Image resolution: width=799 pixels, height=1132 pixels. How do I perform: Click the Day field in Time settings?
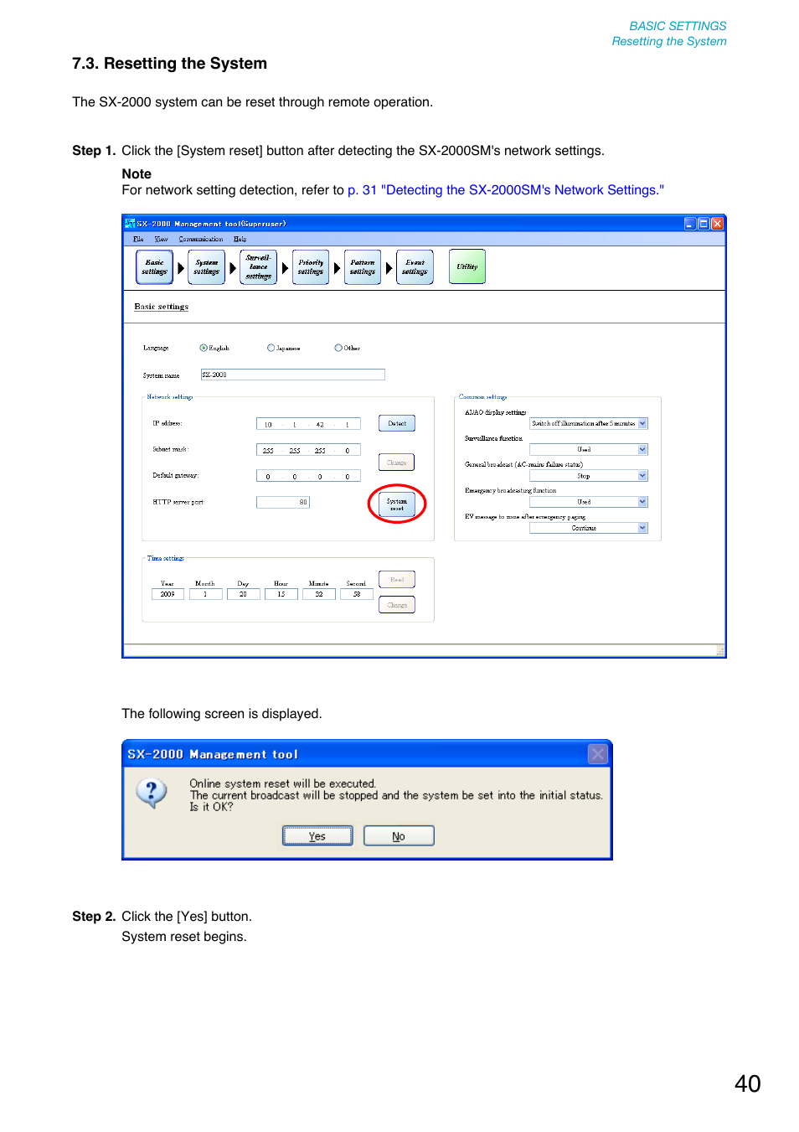tap(243, 594)
